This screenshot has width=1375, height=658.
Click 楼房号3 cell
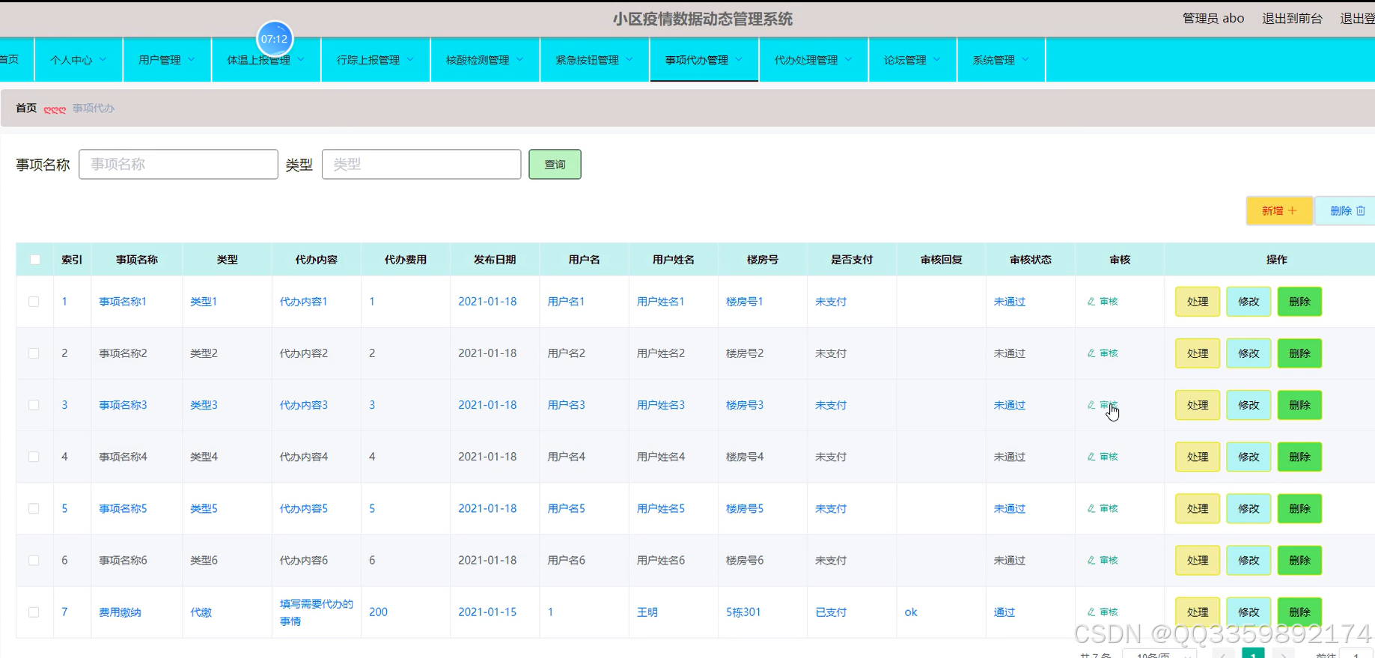tap(745, 405)
